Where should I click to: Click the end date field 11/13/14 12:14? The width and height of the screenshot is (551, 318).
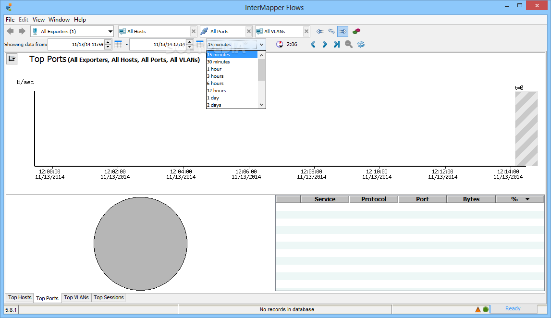pyautogui.click(x=158, y=45)
